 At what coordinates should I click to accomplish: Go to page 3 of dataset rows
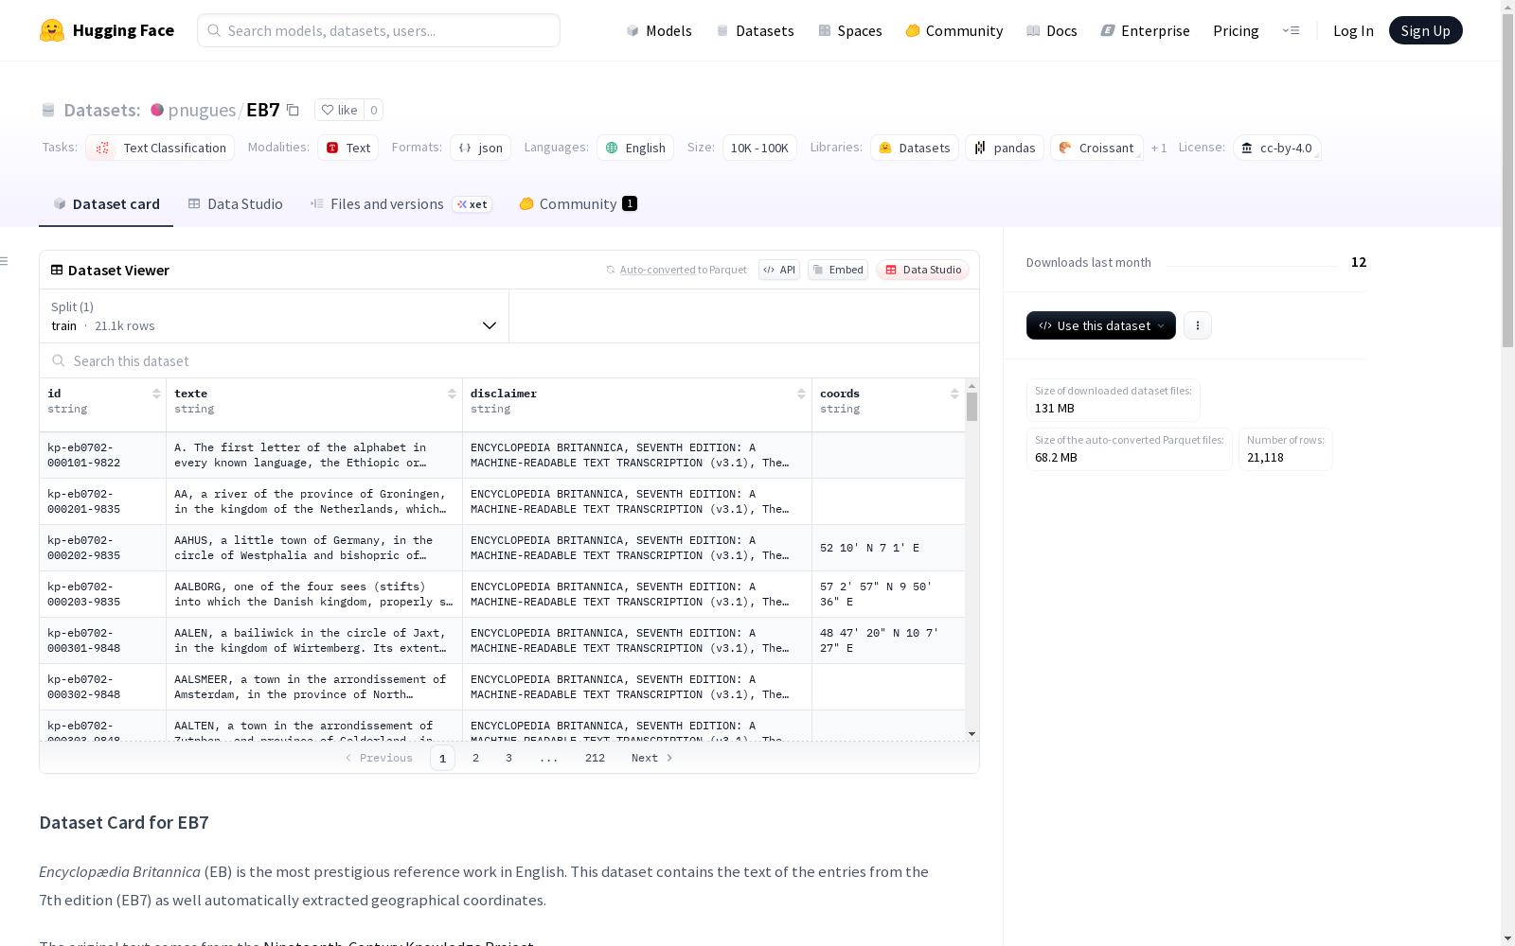508,758
